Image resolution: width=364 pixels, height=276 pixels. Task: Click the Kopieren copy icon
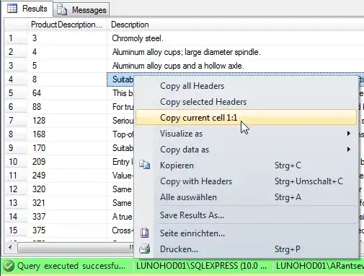coord(144,165)
